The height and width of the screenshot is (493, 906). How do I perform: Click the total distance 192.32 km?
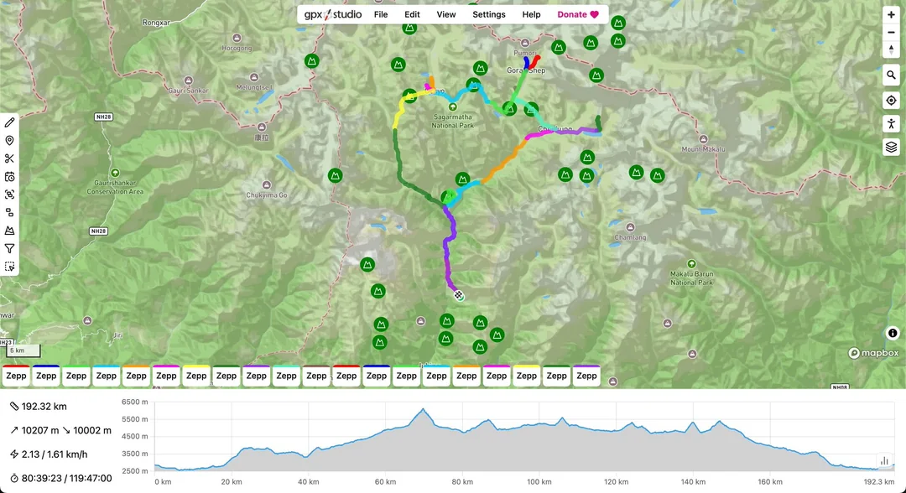[x=44, y=407]
